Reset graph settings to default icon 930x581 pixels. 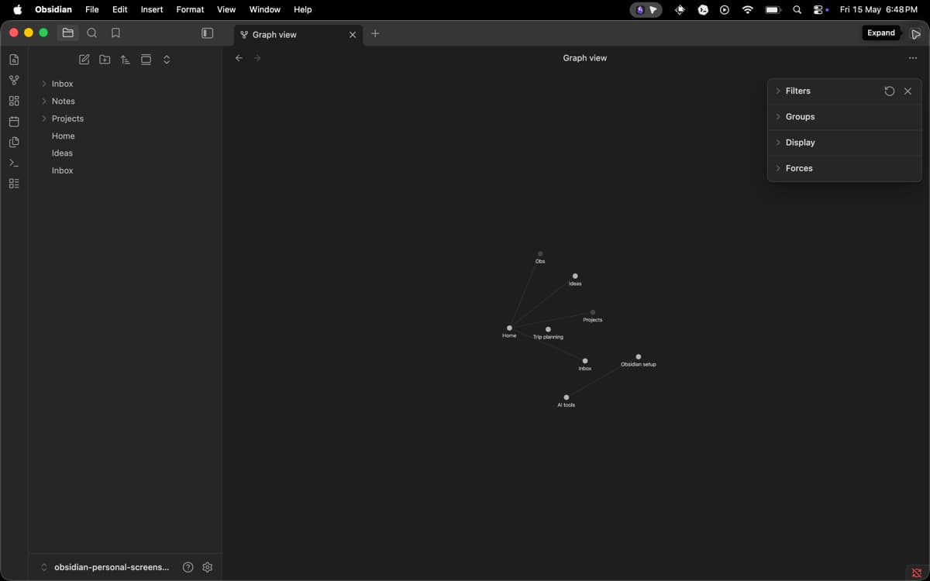pos(890,91)
